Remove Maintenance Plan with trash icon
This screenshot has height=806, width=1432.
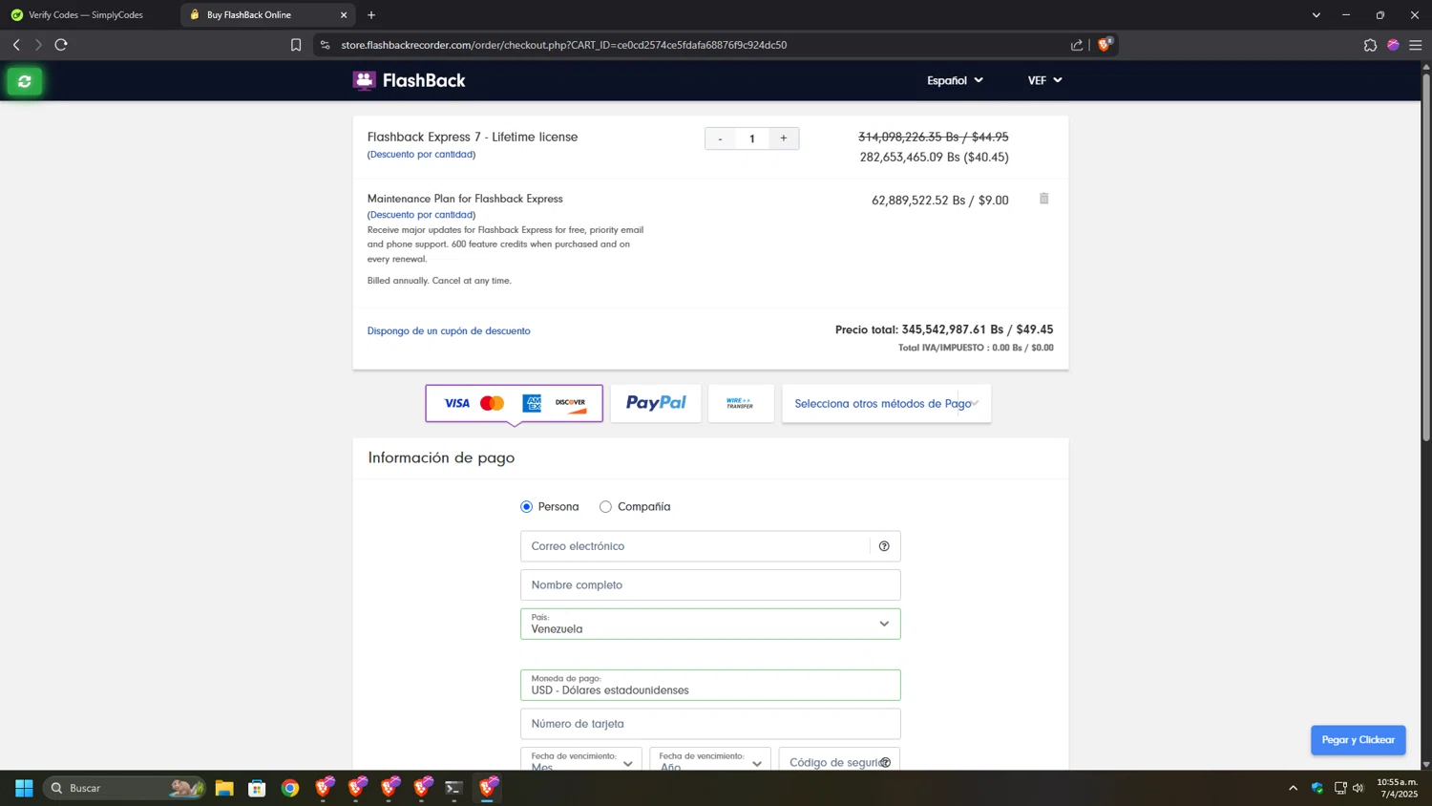[1043, 199]
